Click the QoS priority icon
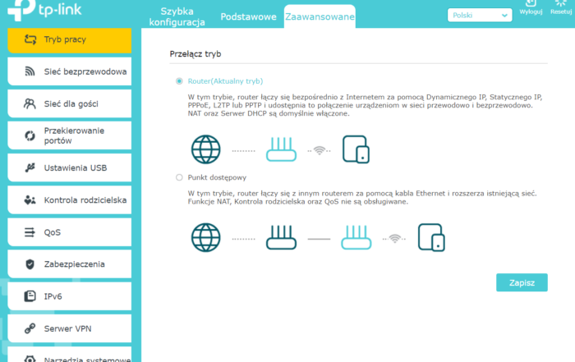Viewport: 575px width, 362px height. click(30, 232)
